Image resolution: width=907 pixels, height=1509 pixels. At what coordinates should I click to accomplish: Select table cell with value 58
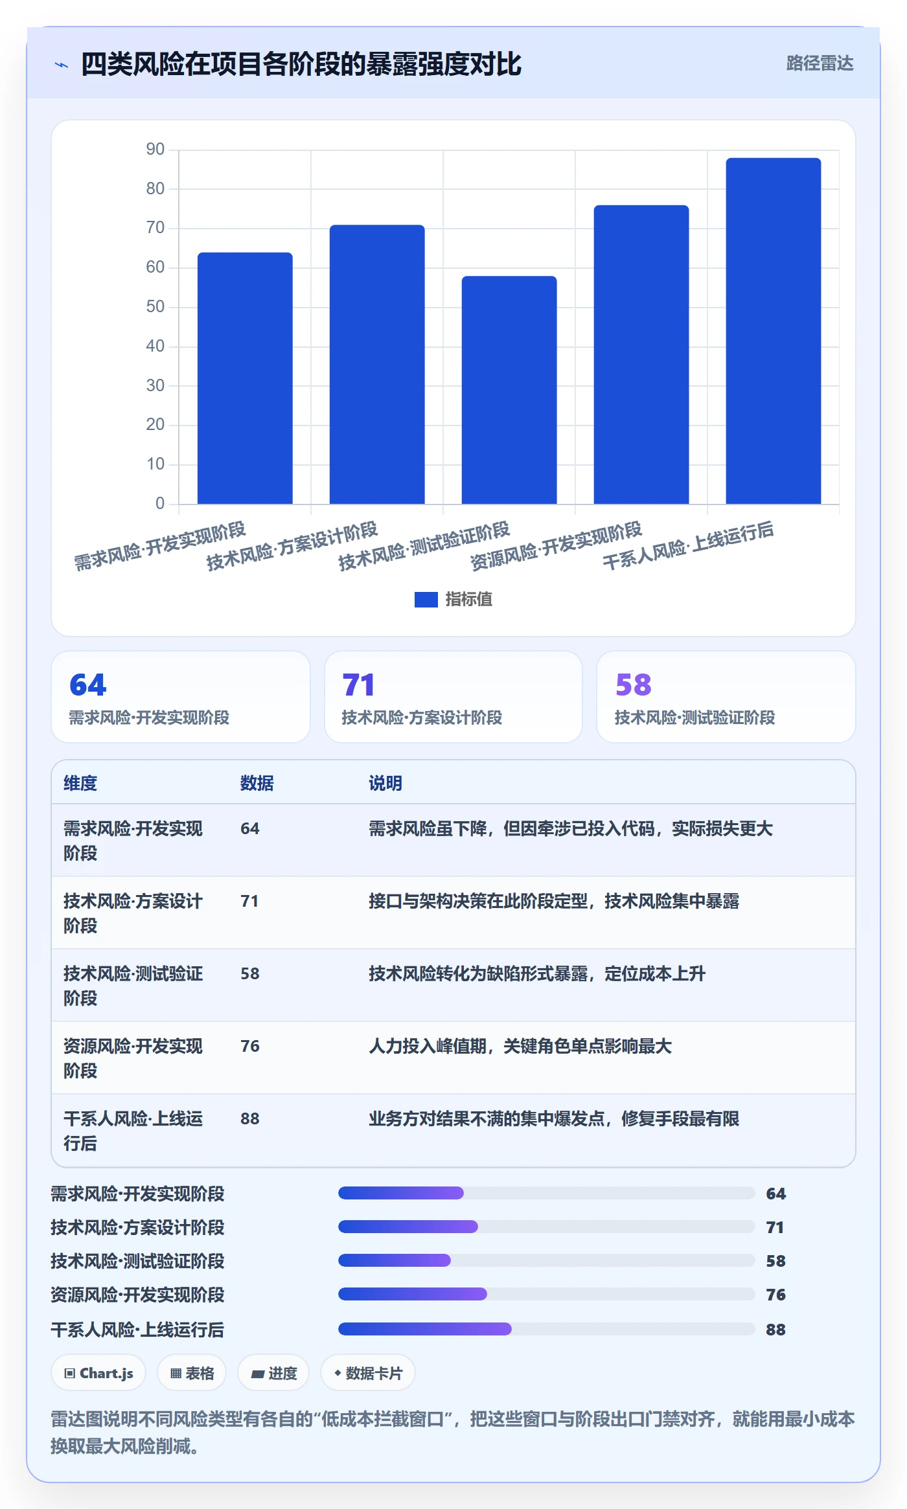click(x=250, y=973)
